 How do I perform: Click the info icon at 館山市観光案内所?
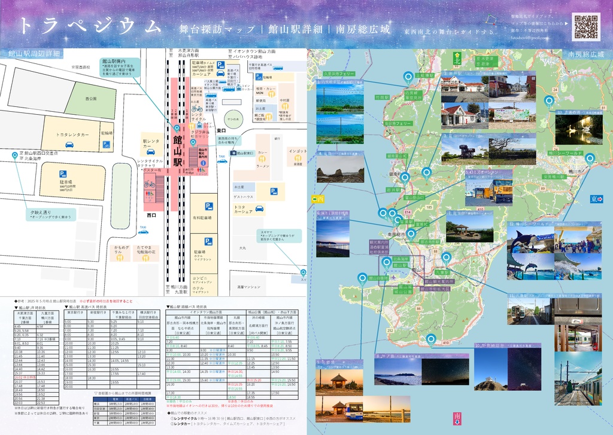click(203, 163)
